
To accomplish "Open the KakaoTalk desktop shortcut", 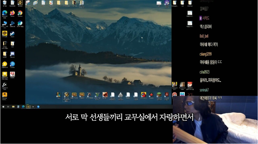I will (5, 34).
